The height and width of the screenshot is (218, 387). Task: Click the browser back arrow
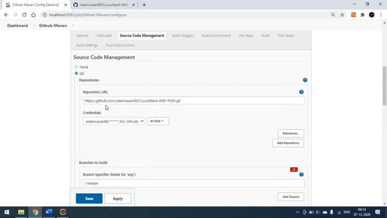tap(6, 15)
